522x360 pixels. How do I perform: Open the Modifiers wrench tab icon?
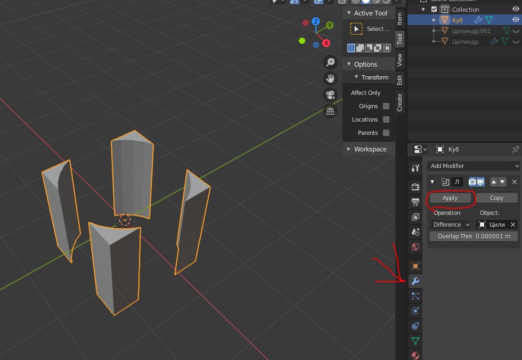[x=415, y=281]
